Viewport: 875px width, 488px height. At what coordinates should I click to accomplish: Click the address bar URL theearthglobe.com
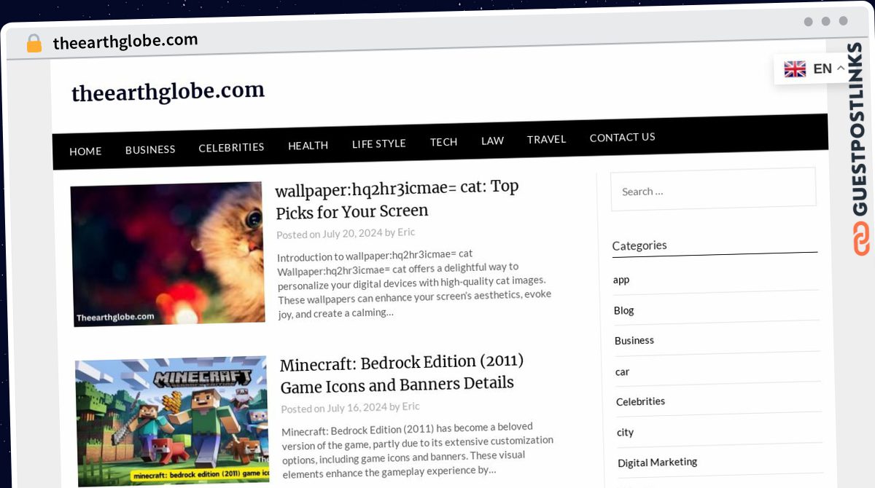125,42
